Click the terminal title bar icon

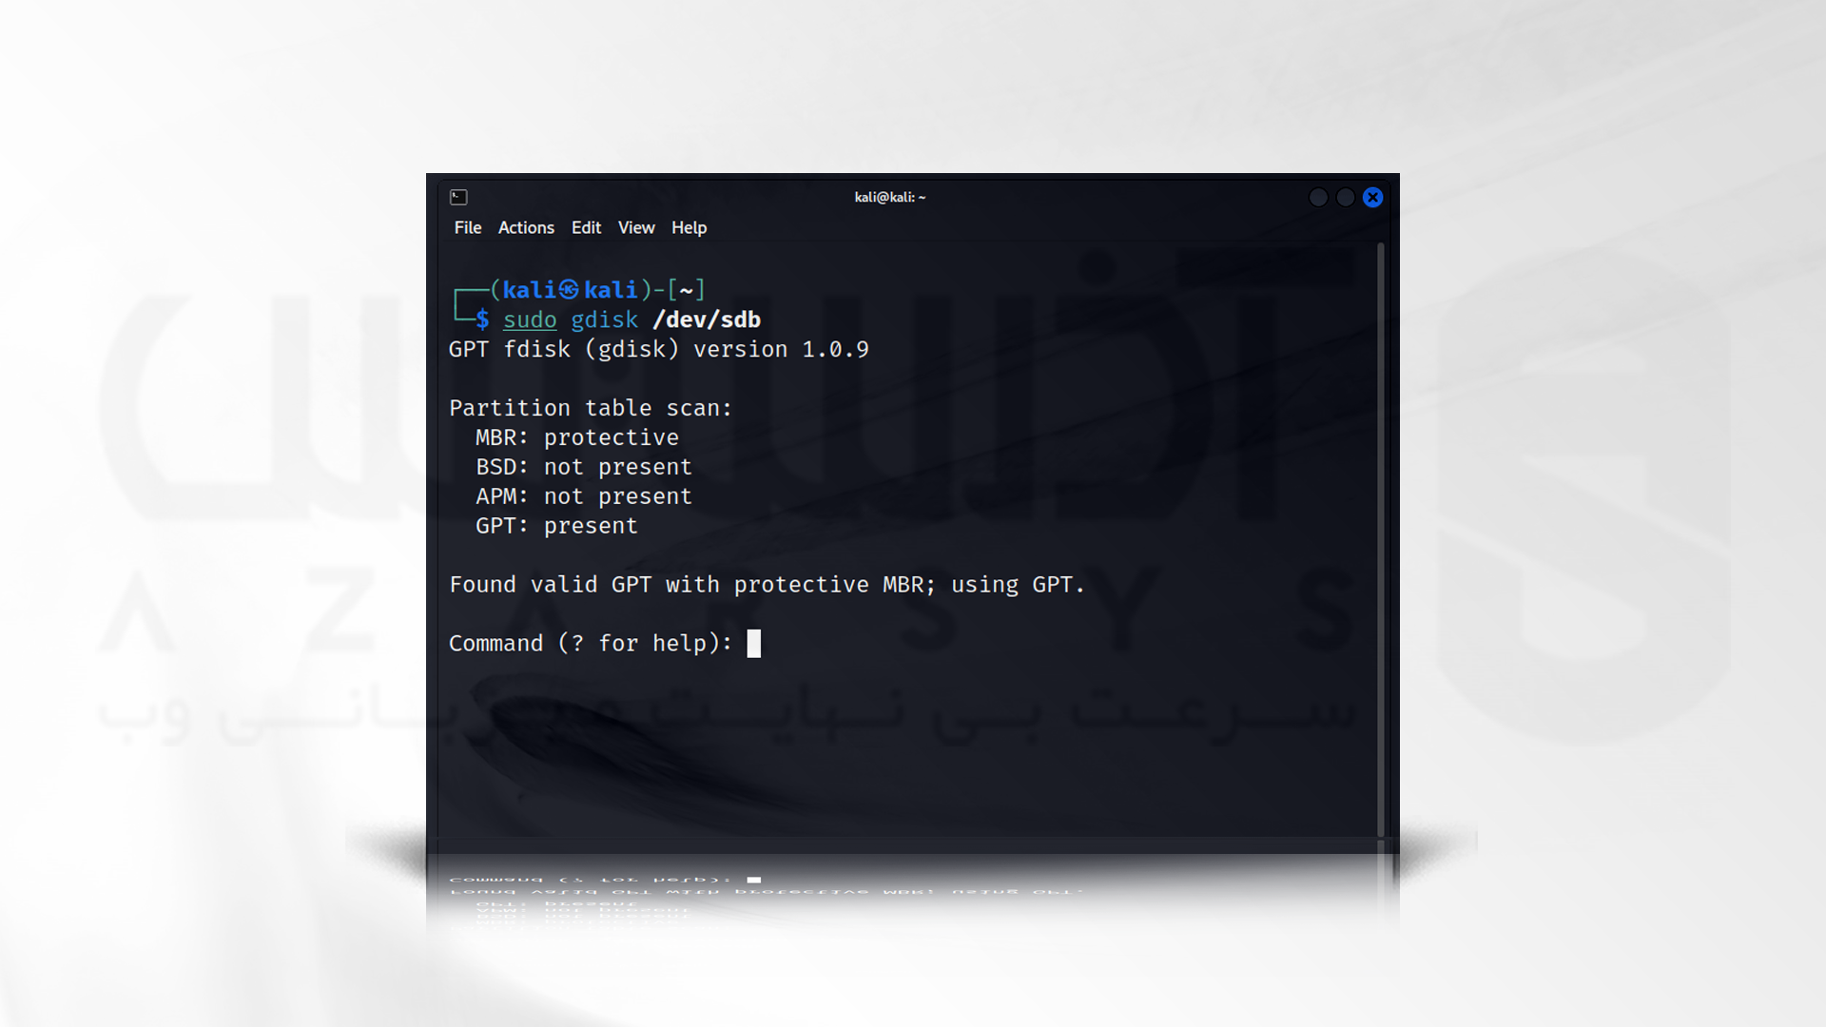(457, 196)
